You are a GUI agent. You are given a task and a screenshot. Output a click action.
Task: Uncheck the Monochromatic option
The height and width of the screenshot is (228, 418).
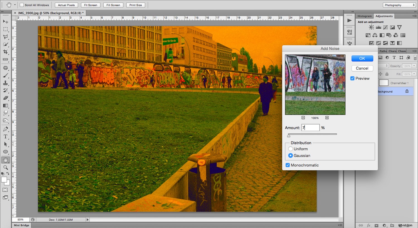click(288, 165)
